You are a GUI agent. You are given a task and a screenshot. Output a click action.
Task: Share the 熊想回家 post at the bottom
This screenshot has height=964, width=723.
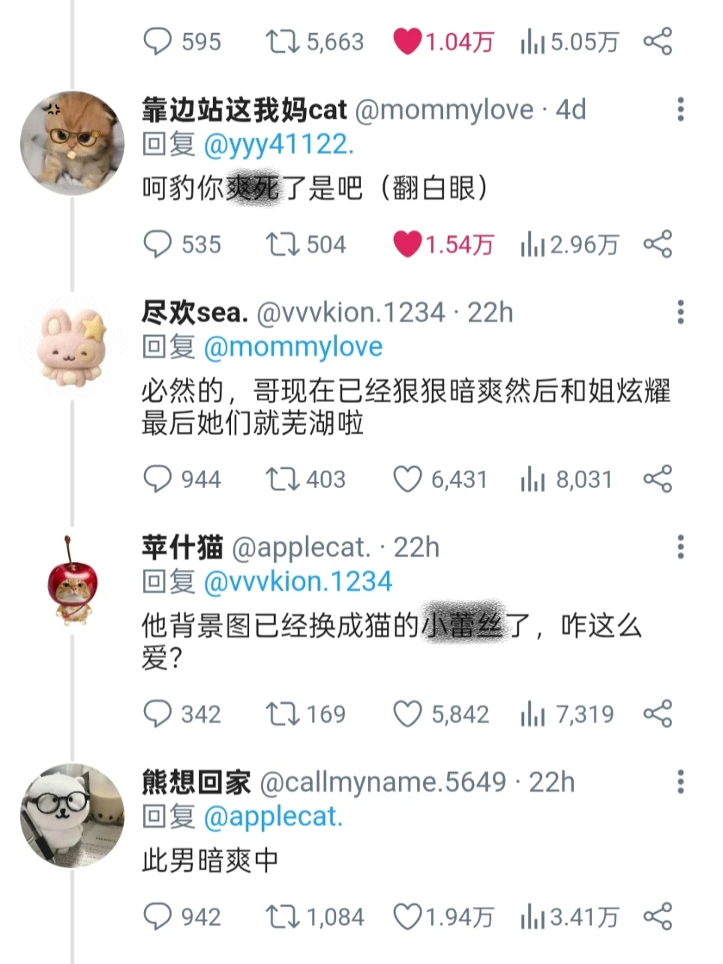(x=658, y=917)
